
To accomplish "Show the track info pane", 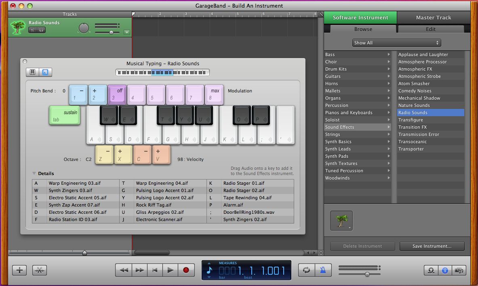I will [x=445, y=270].
